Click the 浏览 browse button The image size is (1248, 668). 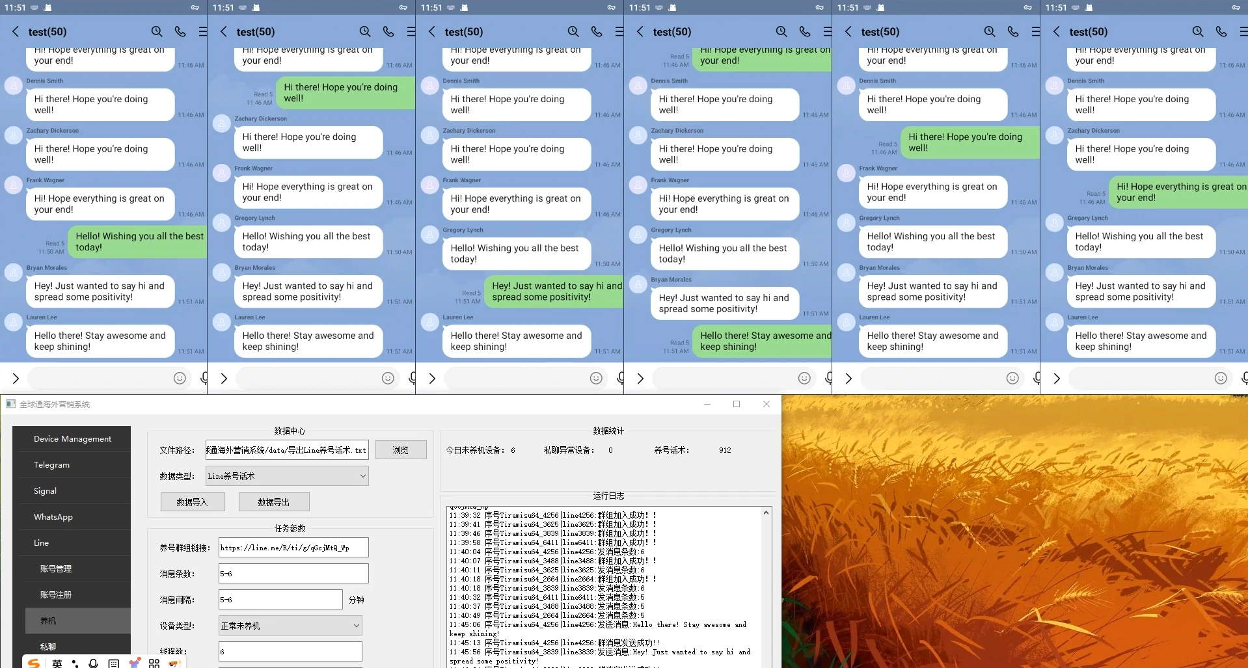click(401, 450)
